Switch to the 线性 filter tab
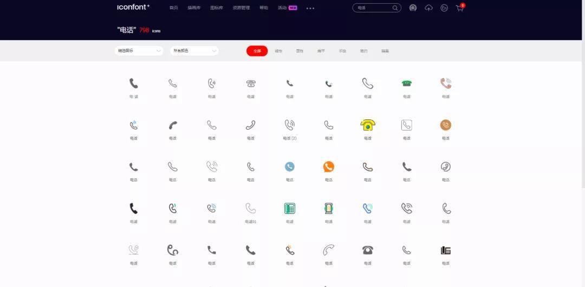The image size is (585, 287). (x=278, y=51)
